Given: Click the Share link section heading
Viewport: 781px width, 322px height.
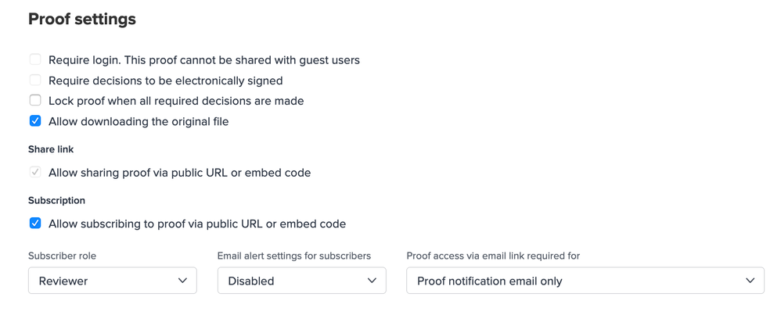Looking at the screenshot, I should pos(51,149).
